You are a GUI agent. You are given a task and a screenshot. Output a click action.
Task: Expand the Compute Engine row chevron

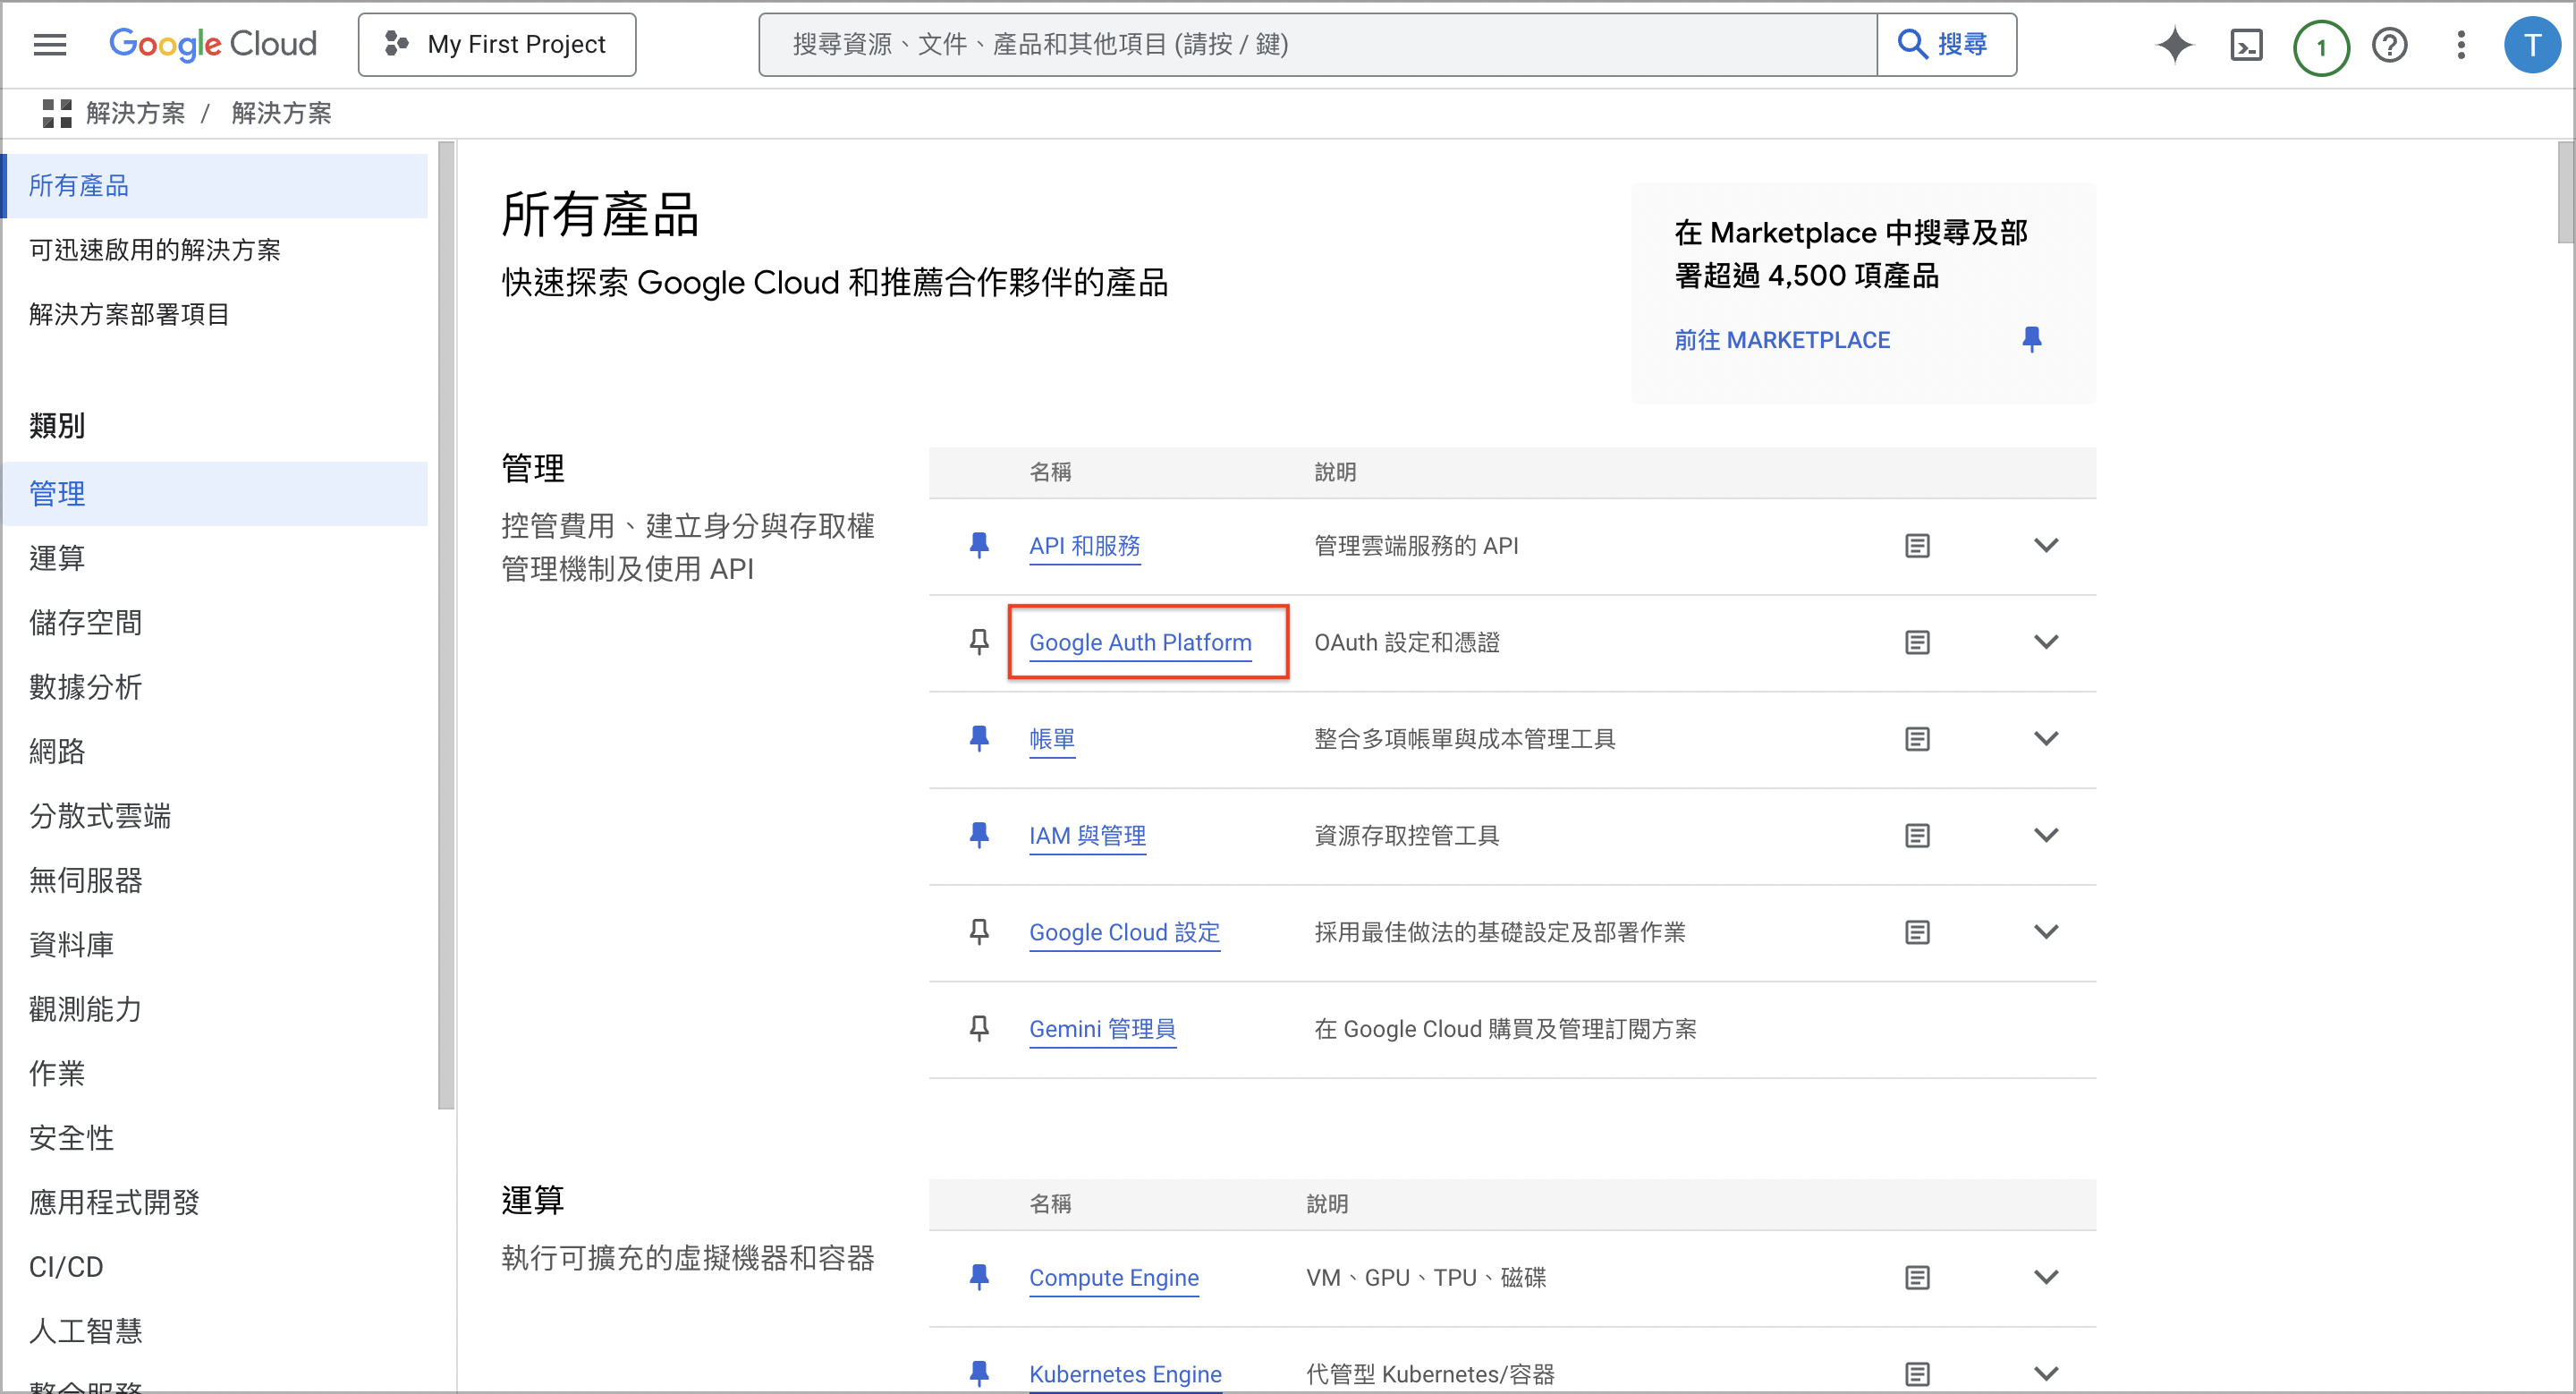[x=2046, y=1277]
